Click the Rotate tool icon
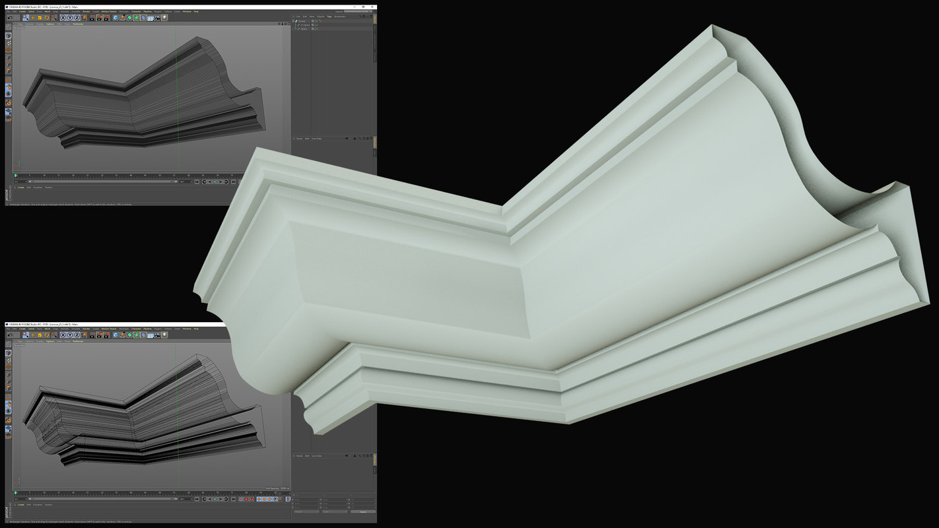This screenshot has width=939, height=528. click(x=46, y=18)
